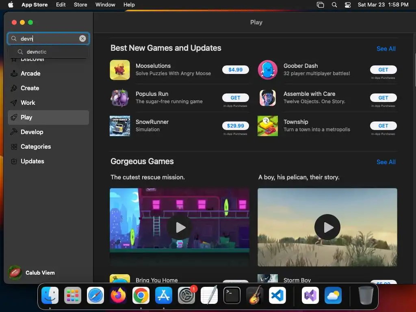The width and height of the screenshot is (416, 312).
Task: Open the Mooselutions app icon
Action: (x=120, y=70)
